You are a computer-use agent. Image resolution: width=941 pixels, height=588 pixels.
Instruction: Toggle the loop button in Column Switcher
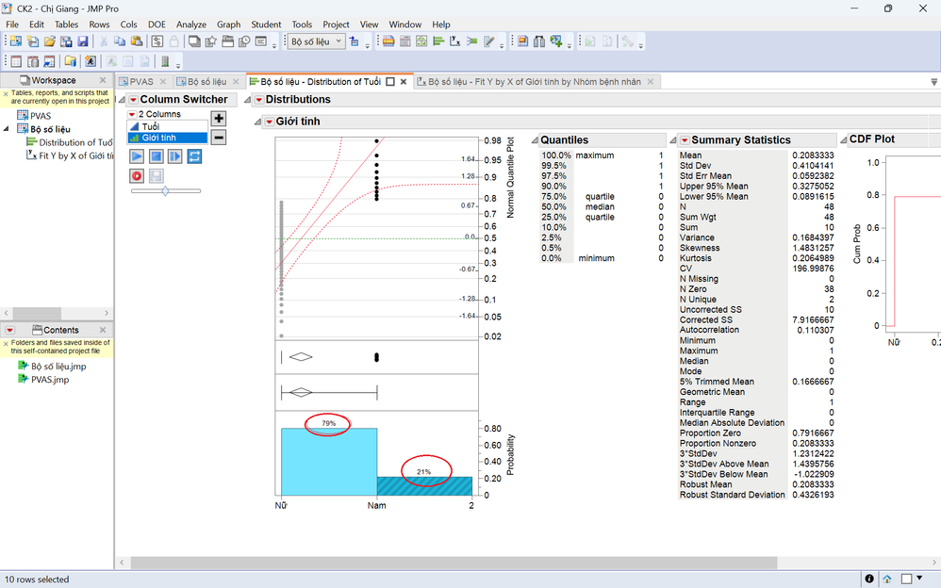click(195, 156)
